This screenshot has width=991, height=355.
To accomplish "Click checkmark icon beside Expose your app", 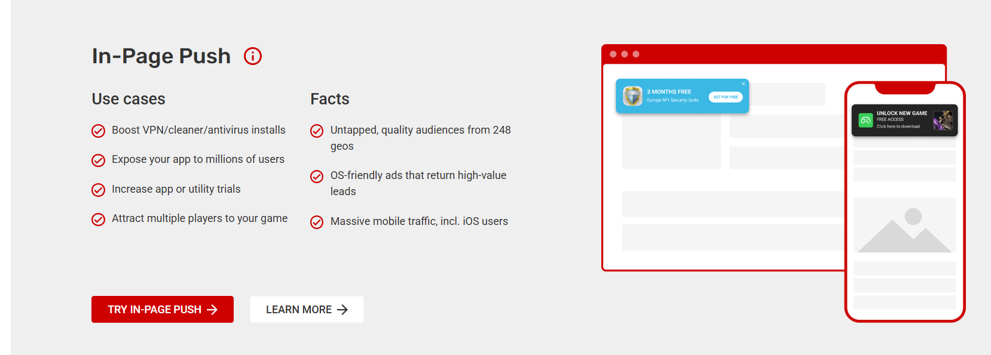I will (98, 160).
